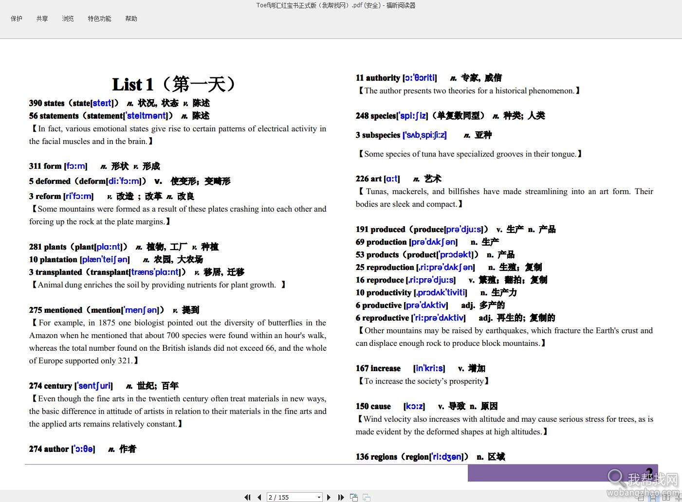
Task: Click the sentence starting 'Some mountains were formed'
Action: tap(178, 215)
